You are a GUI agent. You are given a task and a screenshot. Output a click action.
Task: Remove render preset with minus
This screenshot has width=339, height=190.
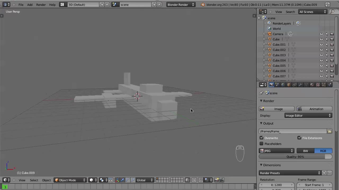tap(329, 173)
